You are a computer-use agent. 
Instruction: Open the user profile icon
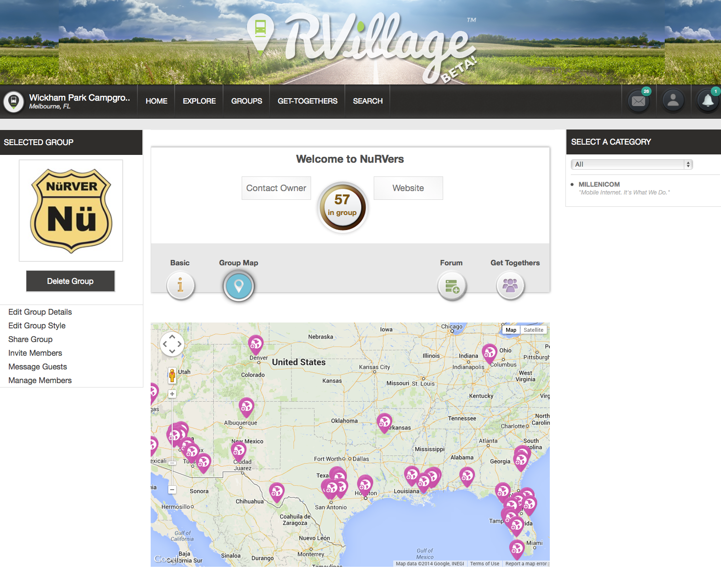coord(673,101)
